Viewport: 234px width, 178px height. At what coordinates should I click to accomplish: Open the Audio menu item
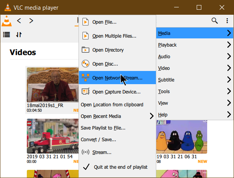pos(164,57)
